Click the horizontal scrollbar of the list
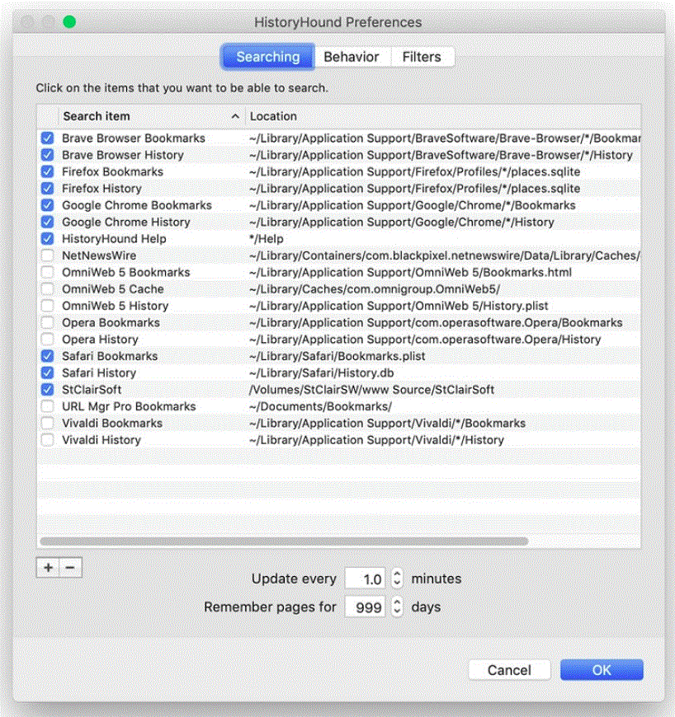675x717 pixels. click(284, 541)
